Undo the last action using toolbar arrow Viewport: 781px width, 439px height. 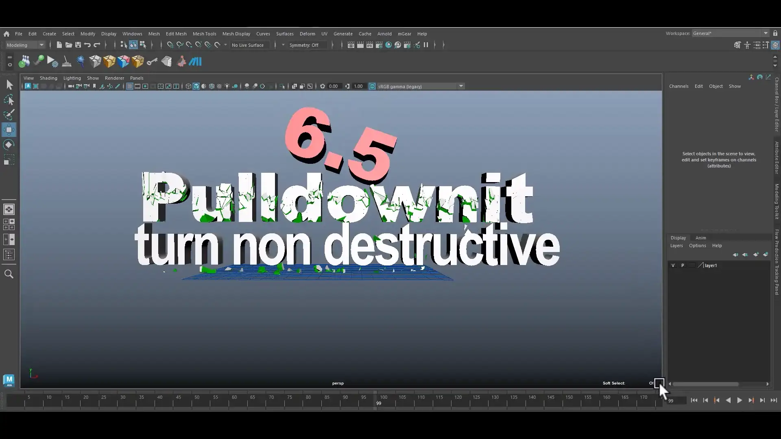[87, 45]
